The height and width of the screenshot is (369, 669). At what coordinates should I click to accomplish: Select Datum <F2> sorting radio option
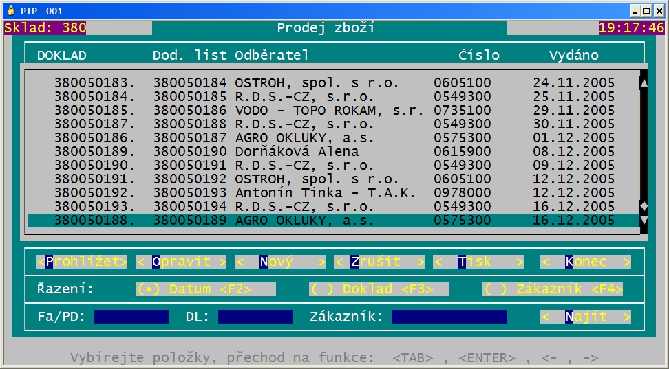[x=206, y=289]
